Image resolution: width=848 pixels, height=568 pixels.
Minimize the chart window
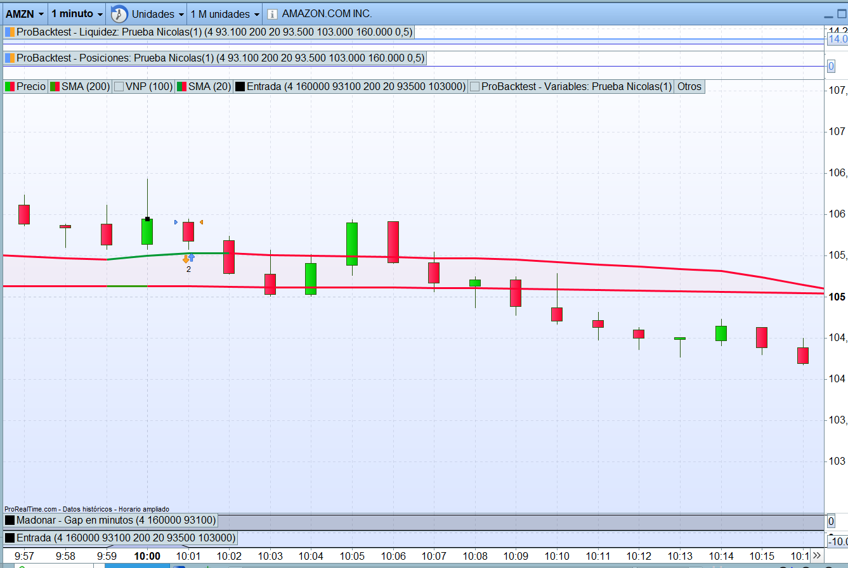pos(828,16)
